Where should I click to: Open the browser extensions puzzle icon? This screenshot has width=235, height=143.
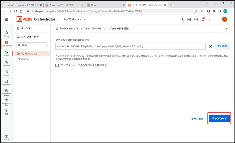[x=214, y=11]
